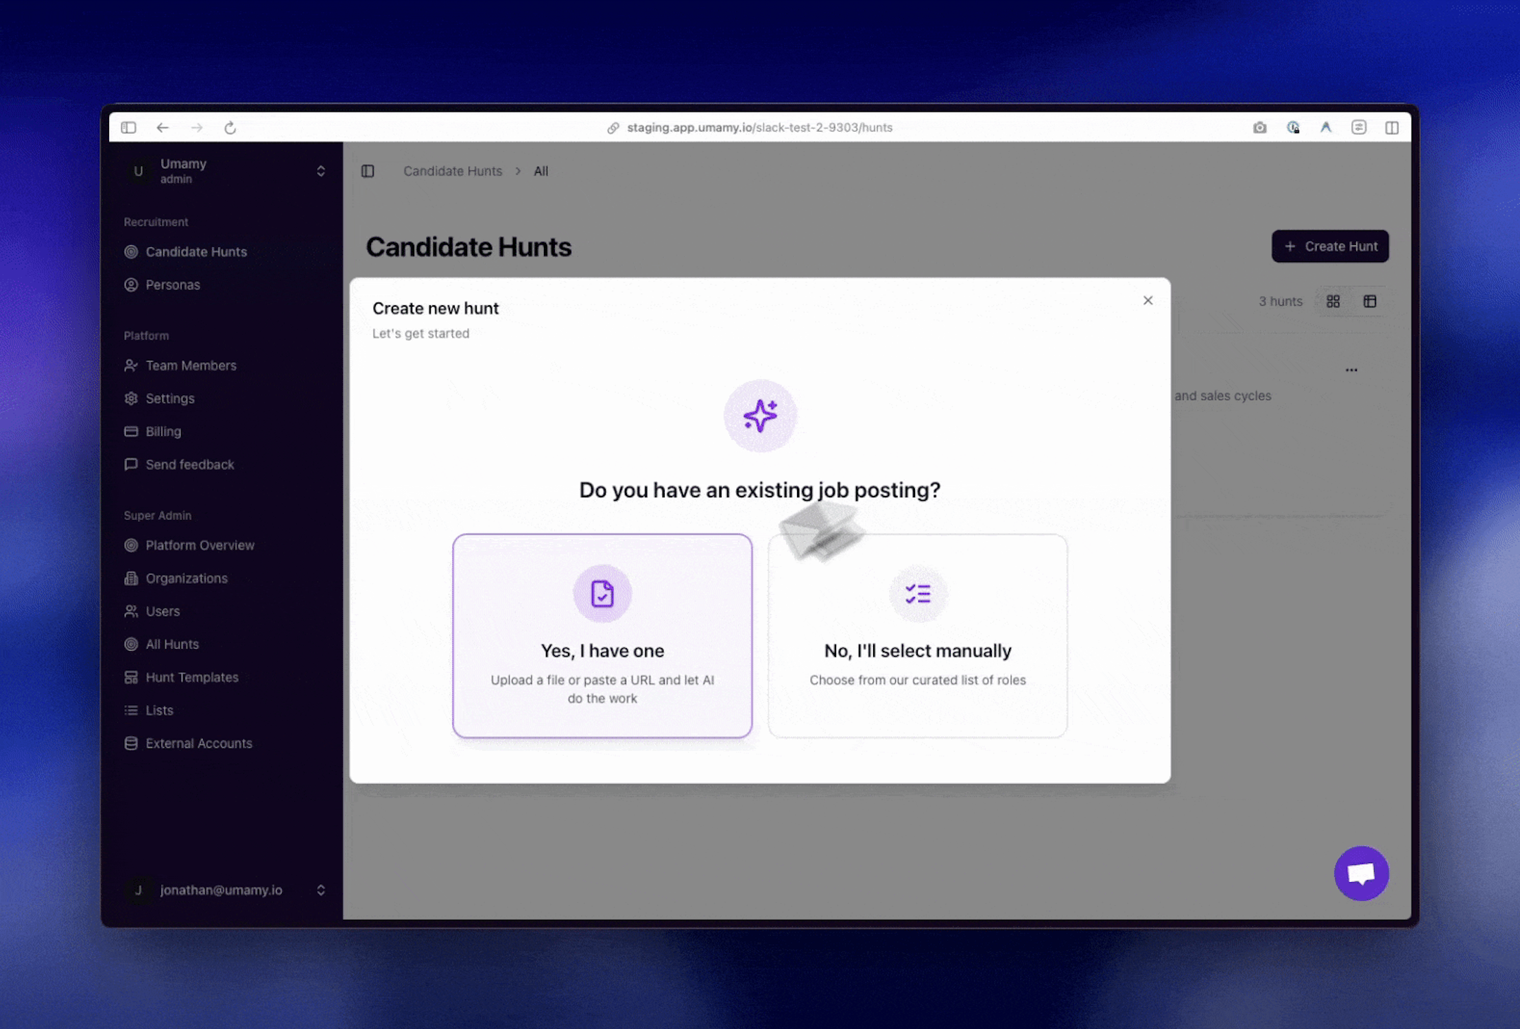Viewport: 1520px width, 1029px height.
Task: Switch to grid view of hunts
Action: point(1333,301)
